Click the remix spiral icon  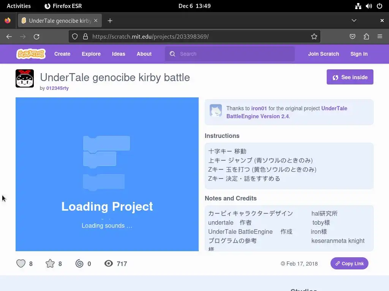coord(79,264)
